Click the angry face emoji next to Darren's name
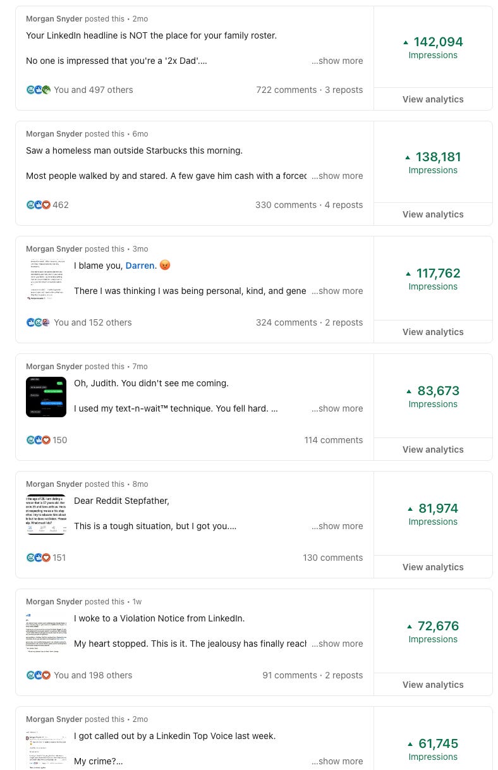 [165, 265]
